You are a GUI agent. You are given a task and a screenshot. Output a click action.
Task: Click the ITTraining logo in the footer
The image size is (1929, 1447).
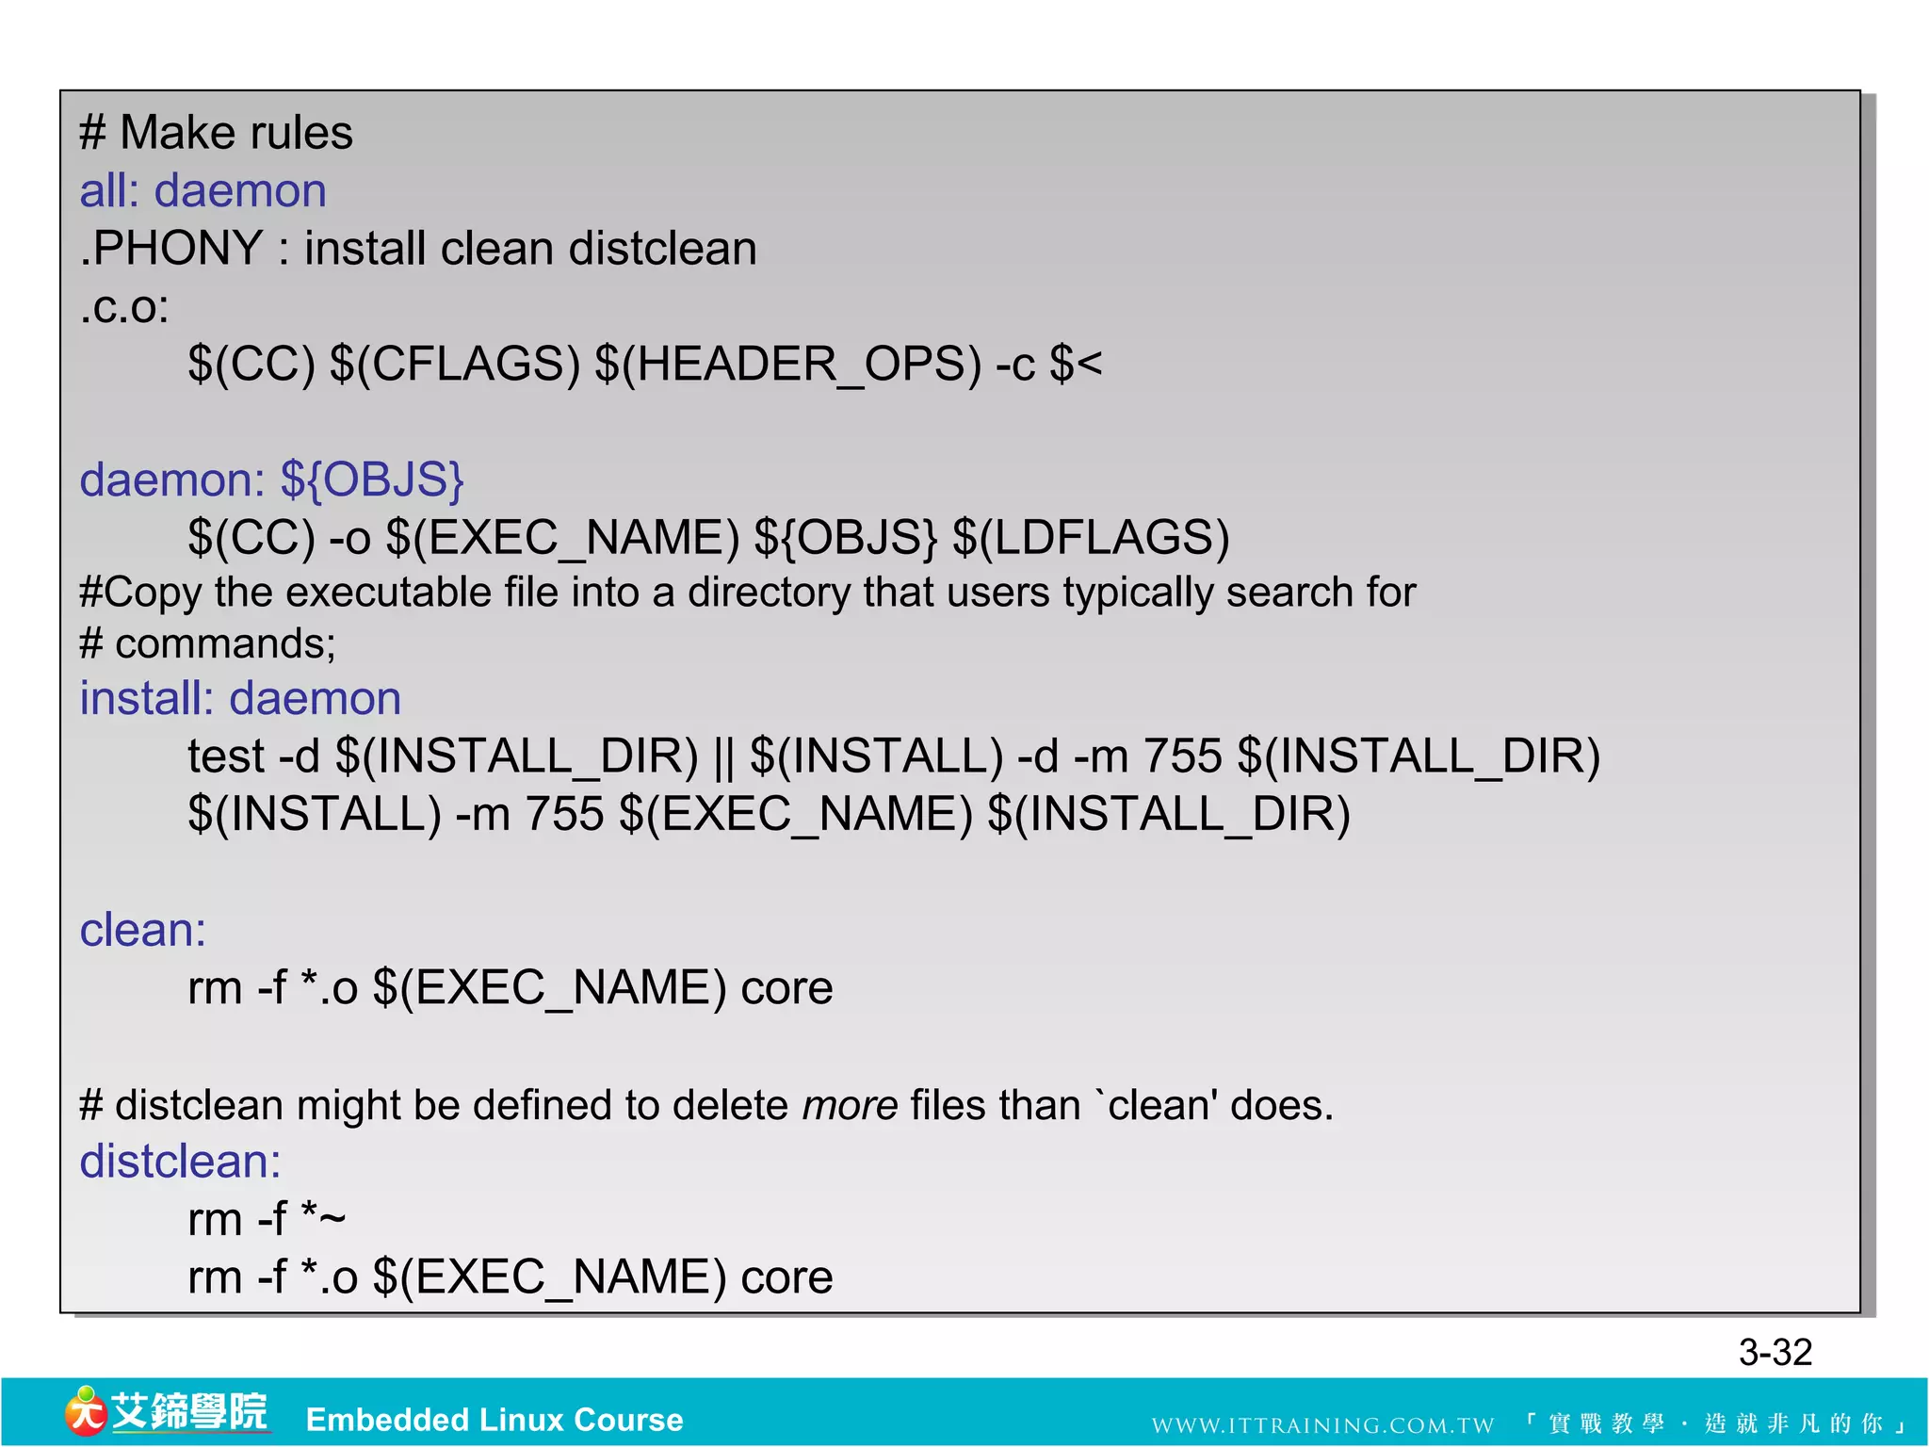pyautogui.click(x=167, y=1412)
